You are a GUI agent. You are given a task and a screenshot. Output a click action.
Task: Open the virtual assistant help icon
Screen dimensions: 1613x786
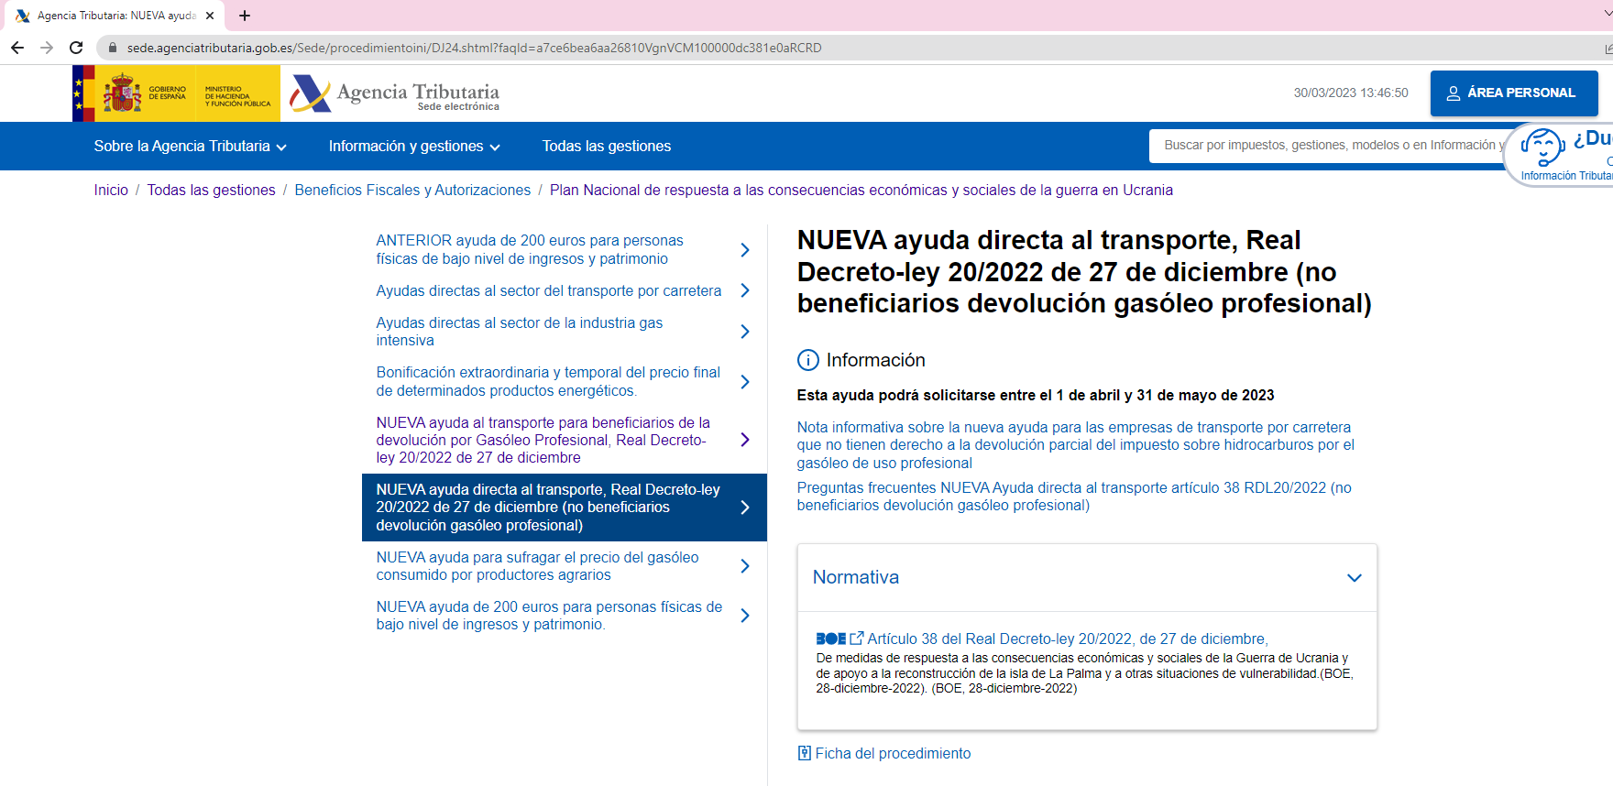tap(1543, 147)
